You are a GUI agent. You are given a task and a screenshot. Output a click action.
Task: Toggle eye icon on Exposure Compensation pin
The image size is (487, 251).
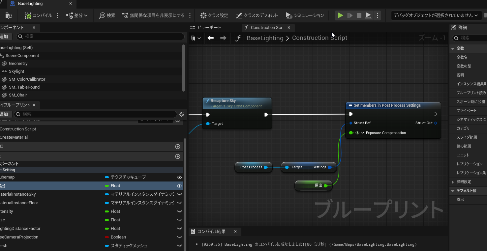[x=357, y=133]
